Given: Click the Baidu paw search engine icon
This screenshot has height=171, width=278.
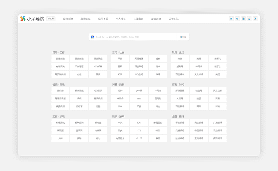Looking at the screenshot, I should pyautogui.click(x=92, y=37).
